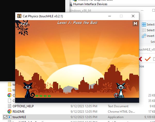Click the 9,109 KB size of touchHLE

point(150,117)
